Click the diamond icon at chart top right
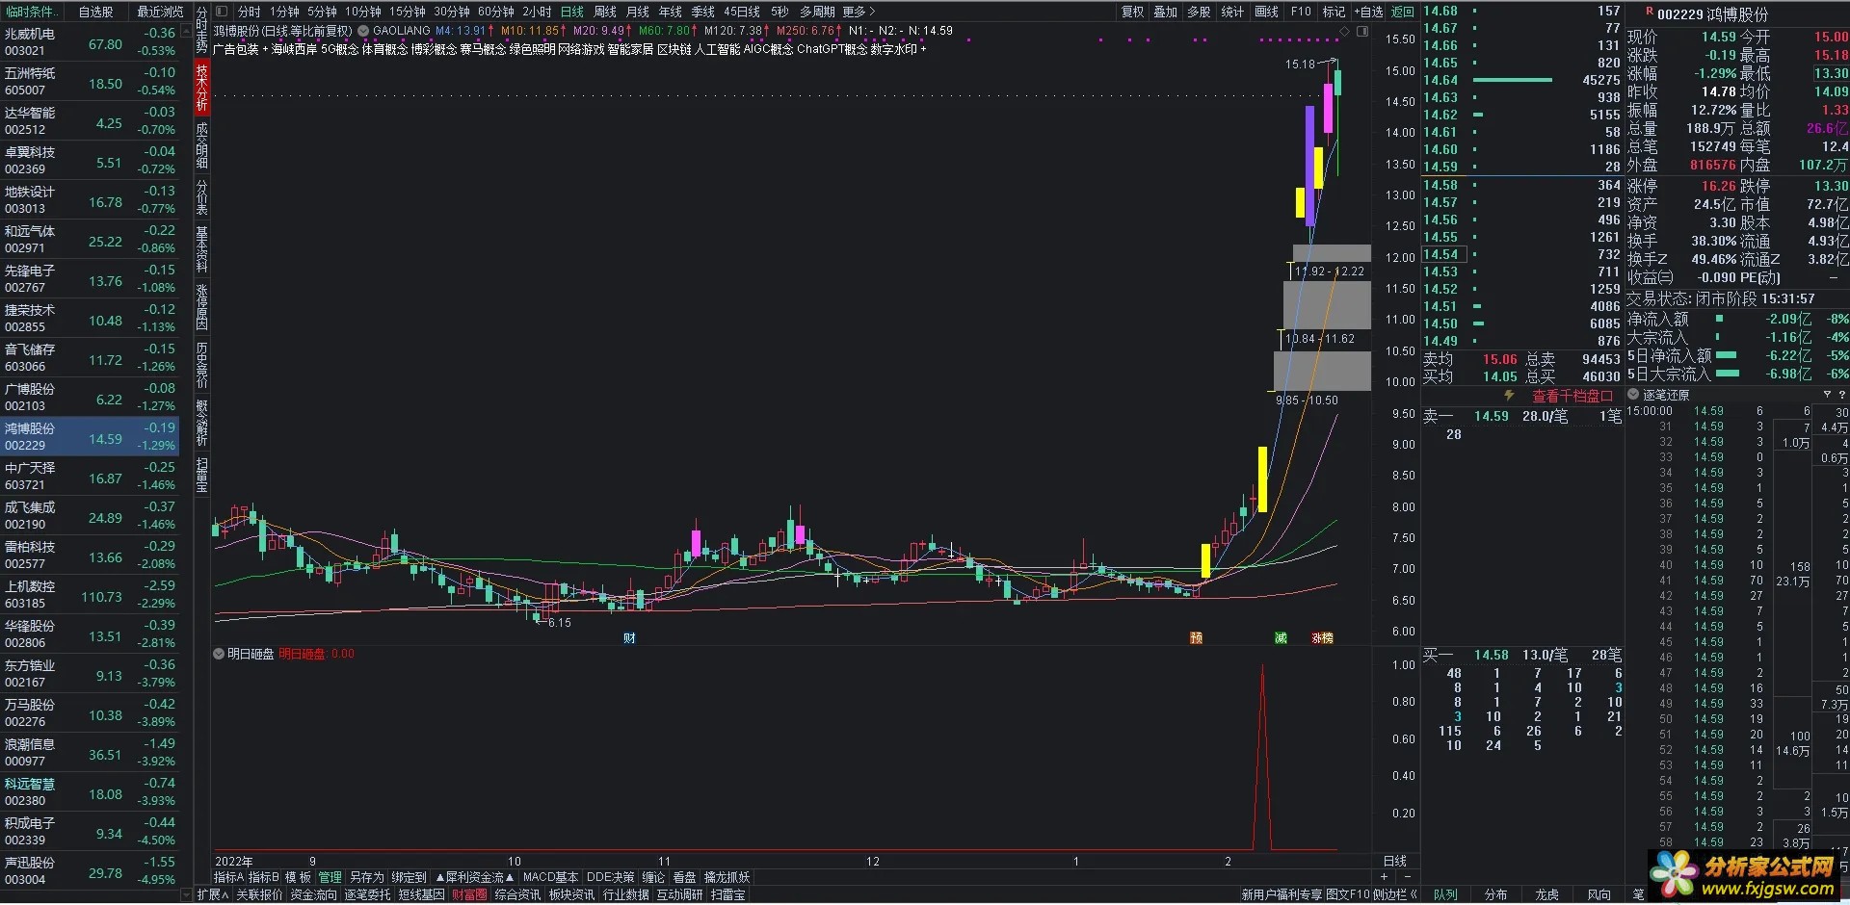The width and height of the screenshot is (1850, 905). pyautogui.click(x=1345, y=32)
